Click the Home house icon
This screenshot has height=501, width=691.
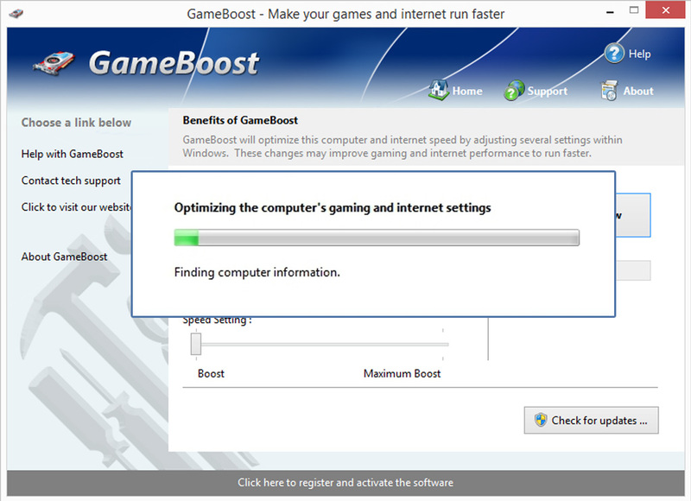439,90
